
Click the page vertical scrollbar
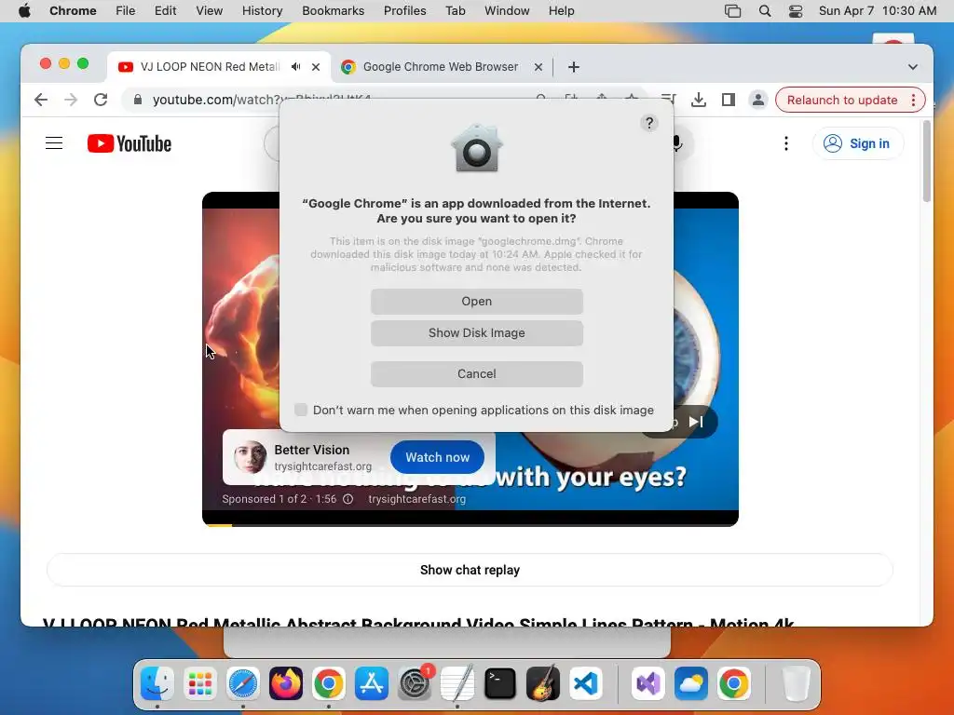[927, 161]
